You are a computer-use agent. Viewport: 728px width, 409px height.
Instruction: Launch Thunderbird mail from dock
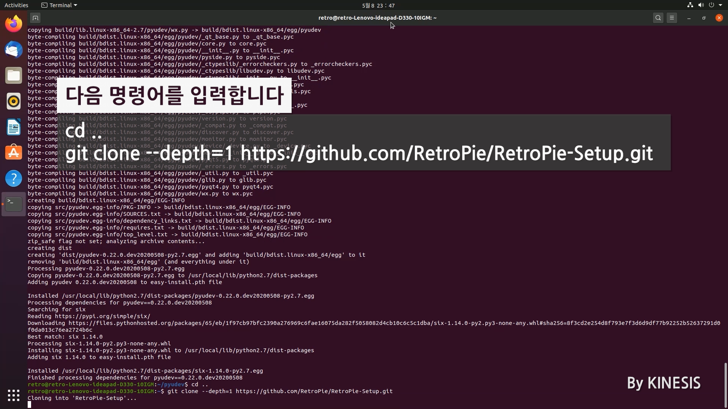click(x=14, y=50)
